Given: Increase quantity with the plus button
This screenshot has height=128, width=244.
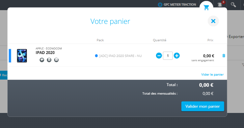Looking at the screenshot, I should (x=176, y=56).
